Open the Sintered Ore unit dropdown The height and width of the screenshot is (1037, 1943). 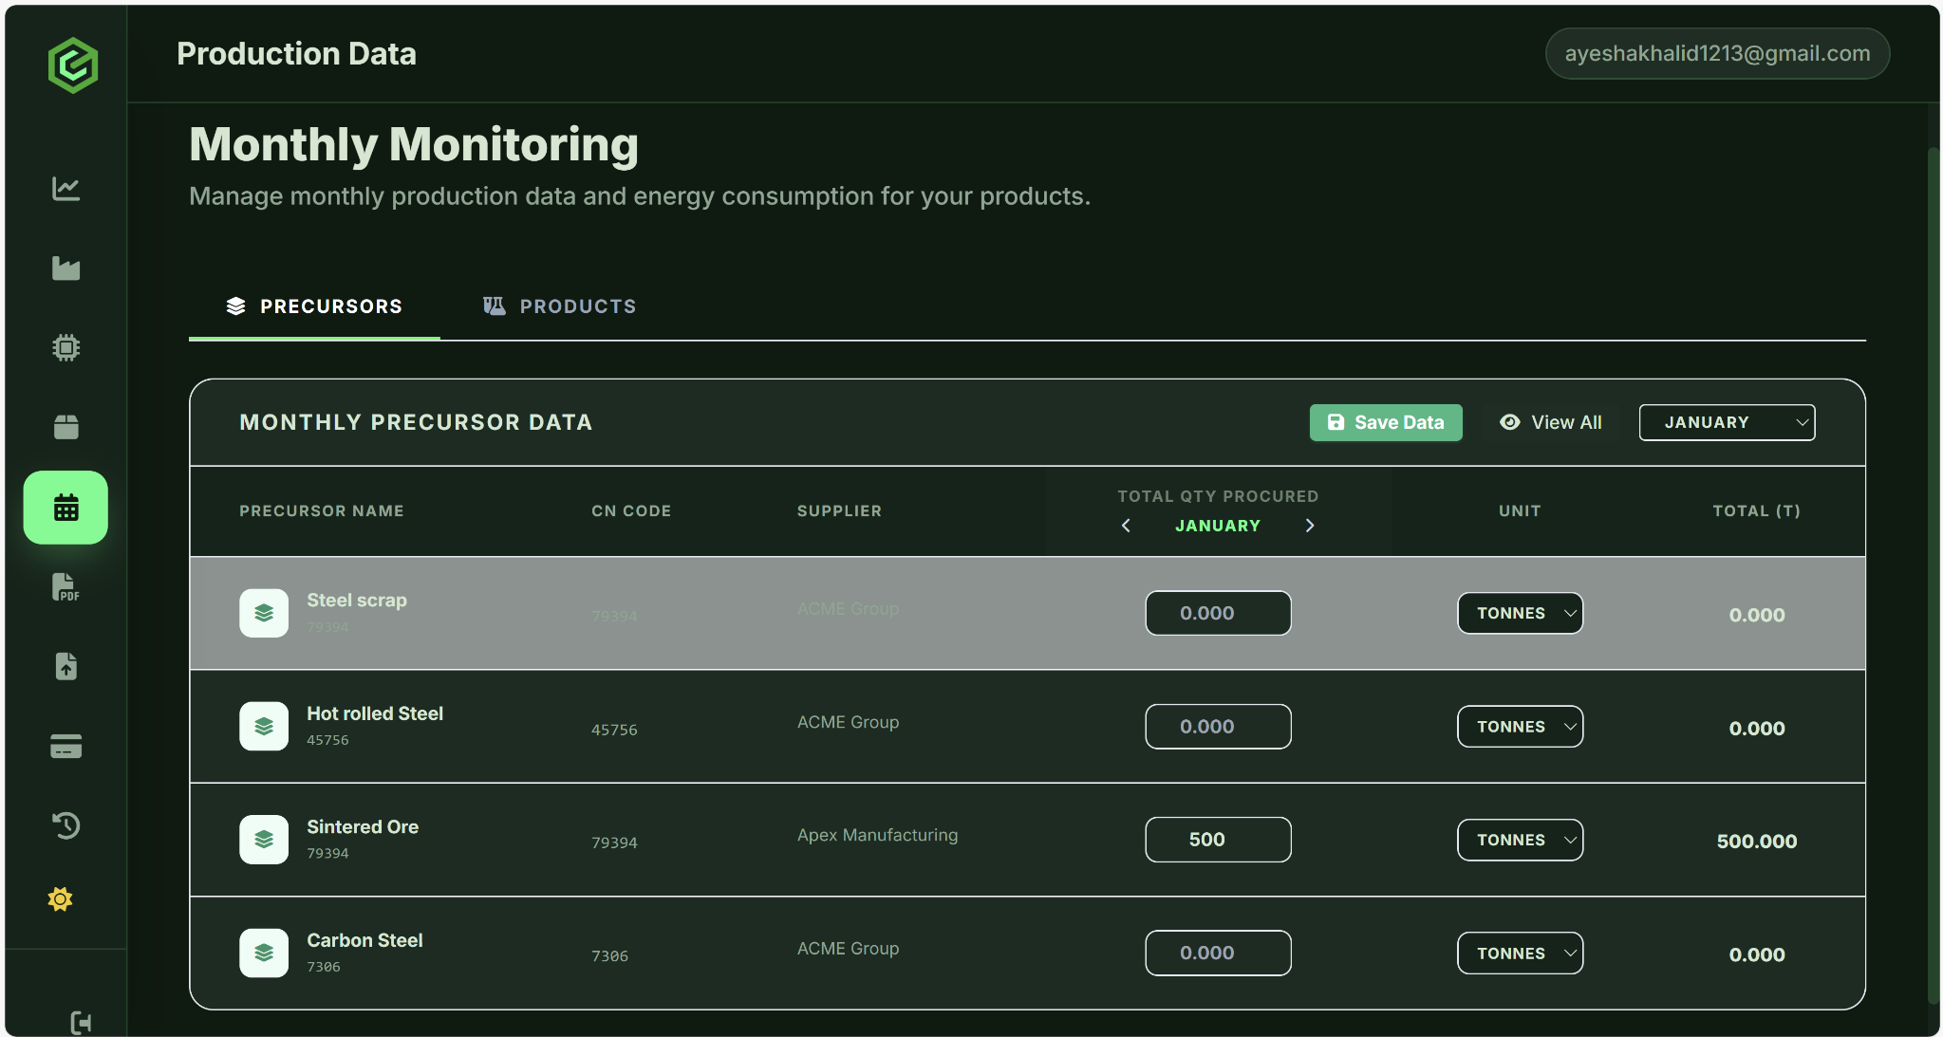(x=1520, y=840)
